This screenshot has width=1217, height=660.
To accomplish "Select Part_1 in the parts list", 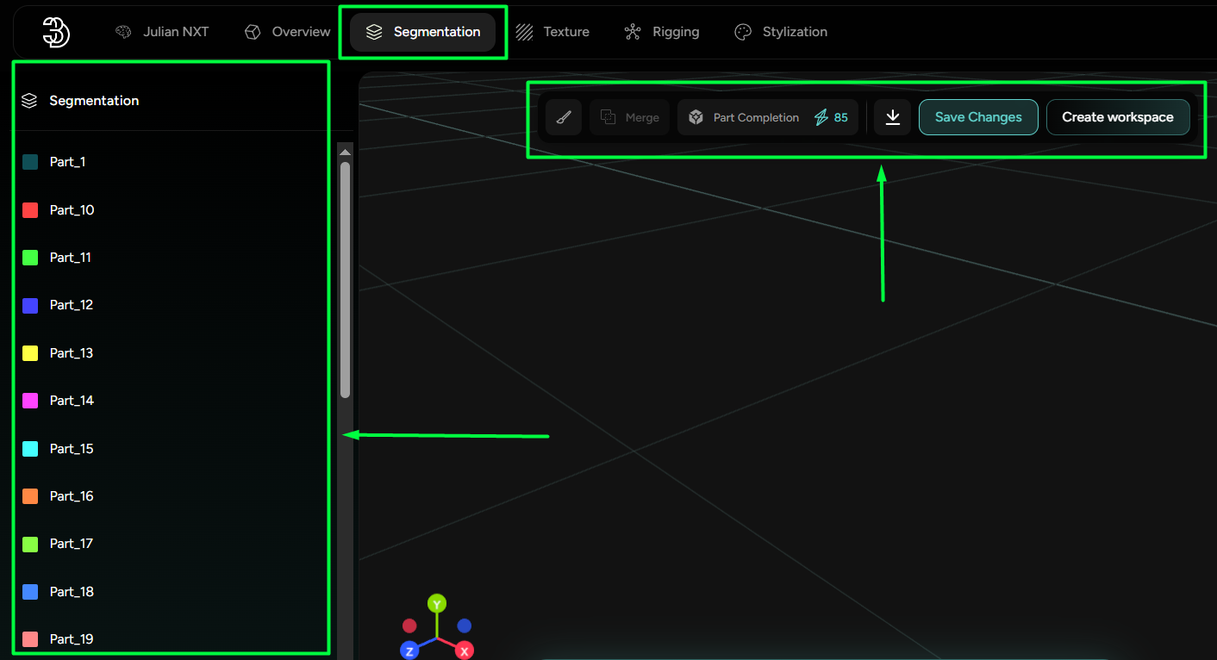I will pyautogui.click(x=67, y=162).
